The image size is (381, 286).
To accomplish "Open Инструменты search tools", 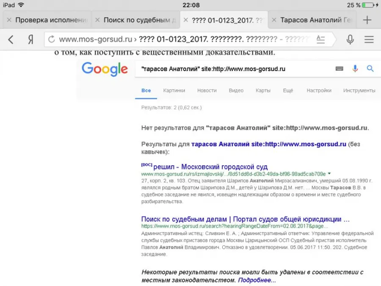I will click(359, 91).
